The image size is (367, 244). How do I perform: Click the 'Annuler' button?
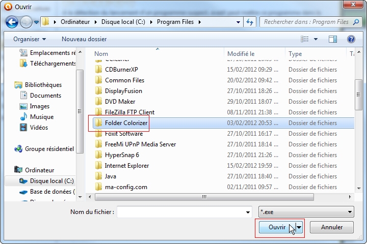tap(332, 227)
